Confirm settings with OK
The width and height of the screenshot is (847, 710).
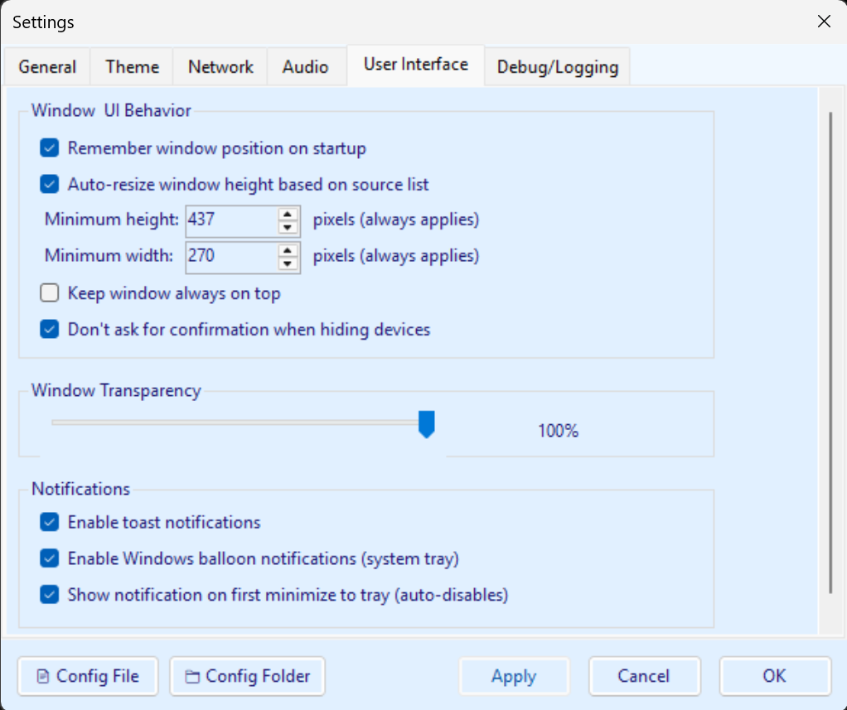point(774,676)
